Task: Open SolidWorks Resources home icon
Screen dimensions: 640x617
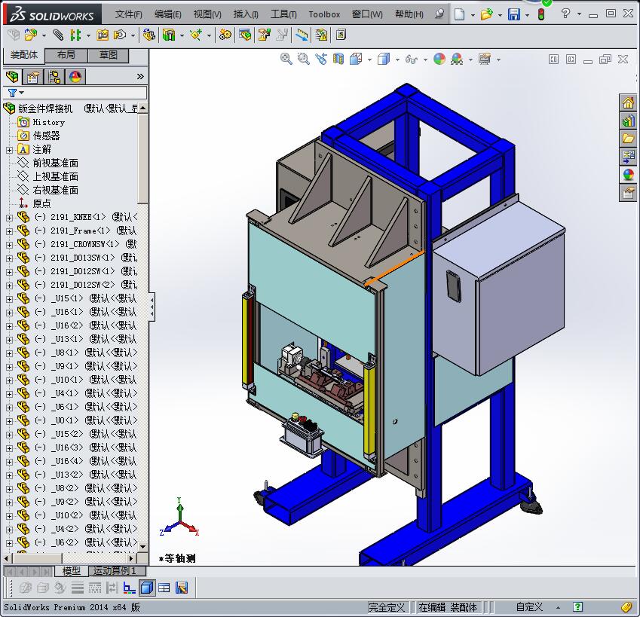Action: [x=628, y=102]
